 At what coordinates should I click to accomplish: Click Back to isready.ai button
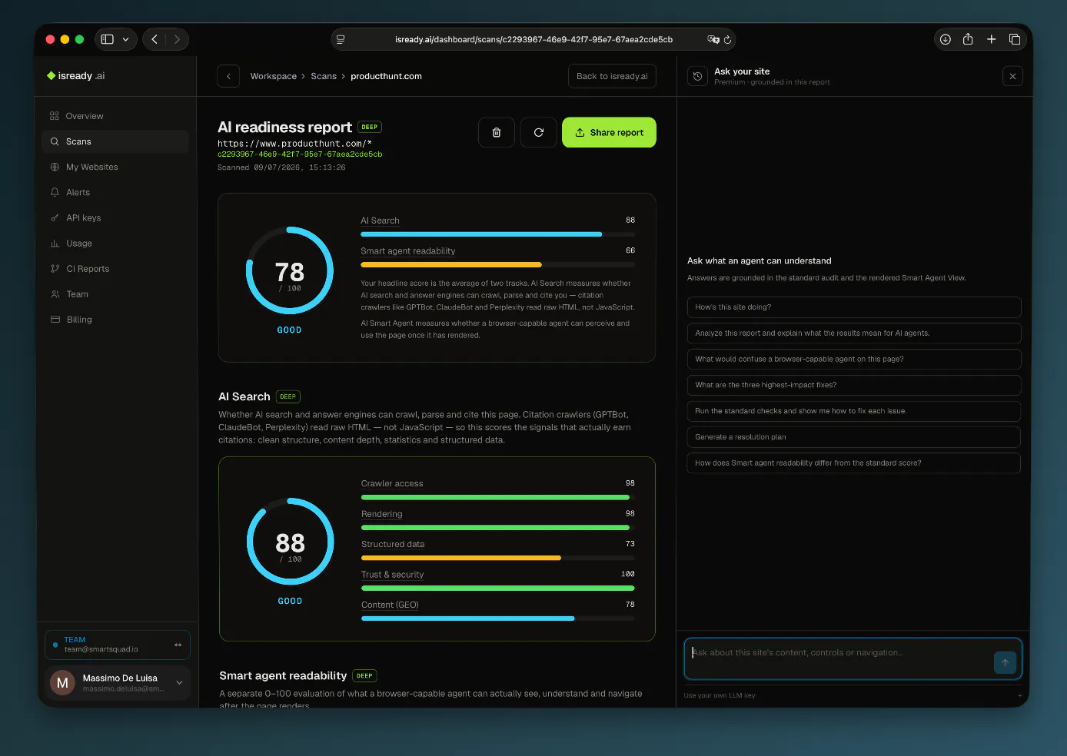[x=612, y=76]
